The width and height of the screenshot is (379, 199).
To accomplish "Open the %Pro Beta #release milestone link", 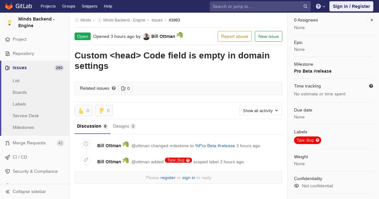I will tap(215, 146).
